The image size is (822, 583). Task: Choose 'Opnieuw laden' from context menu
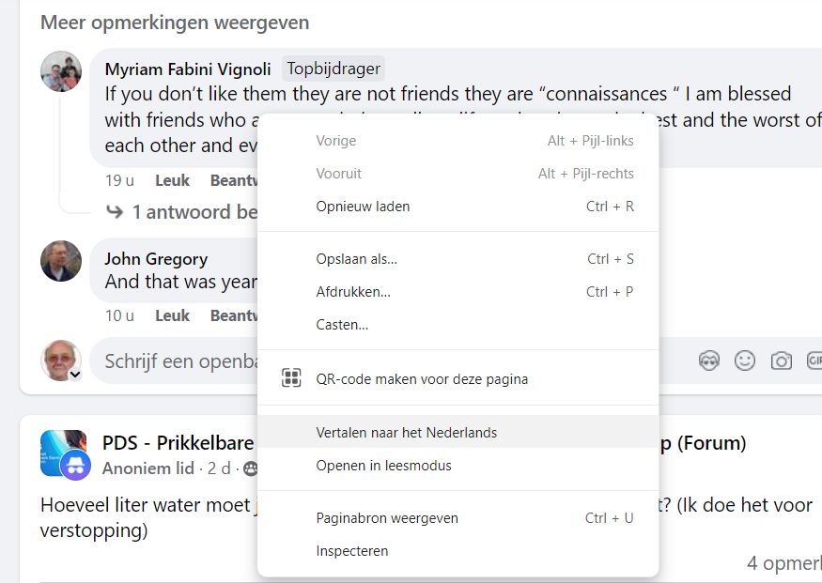(x=363, y=207)
